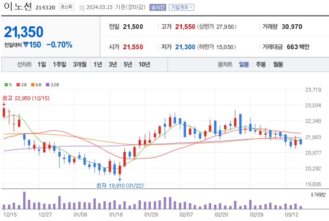329x221 pixels.
Task: Select the 1년 line chart tab
Action: 98,64
